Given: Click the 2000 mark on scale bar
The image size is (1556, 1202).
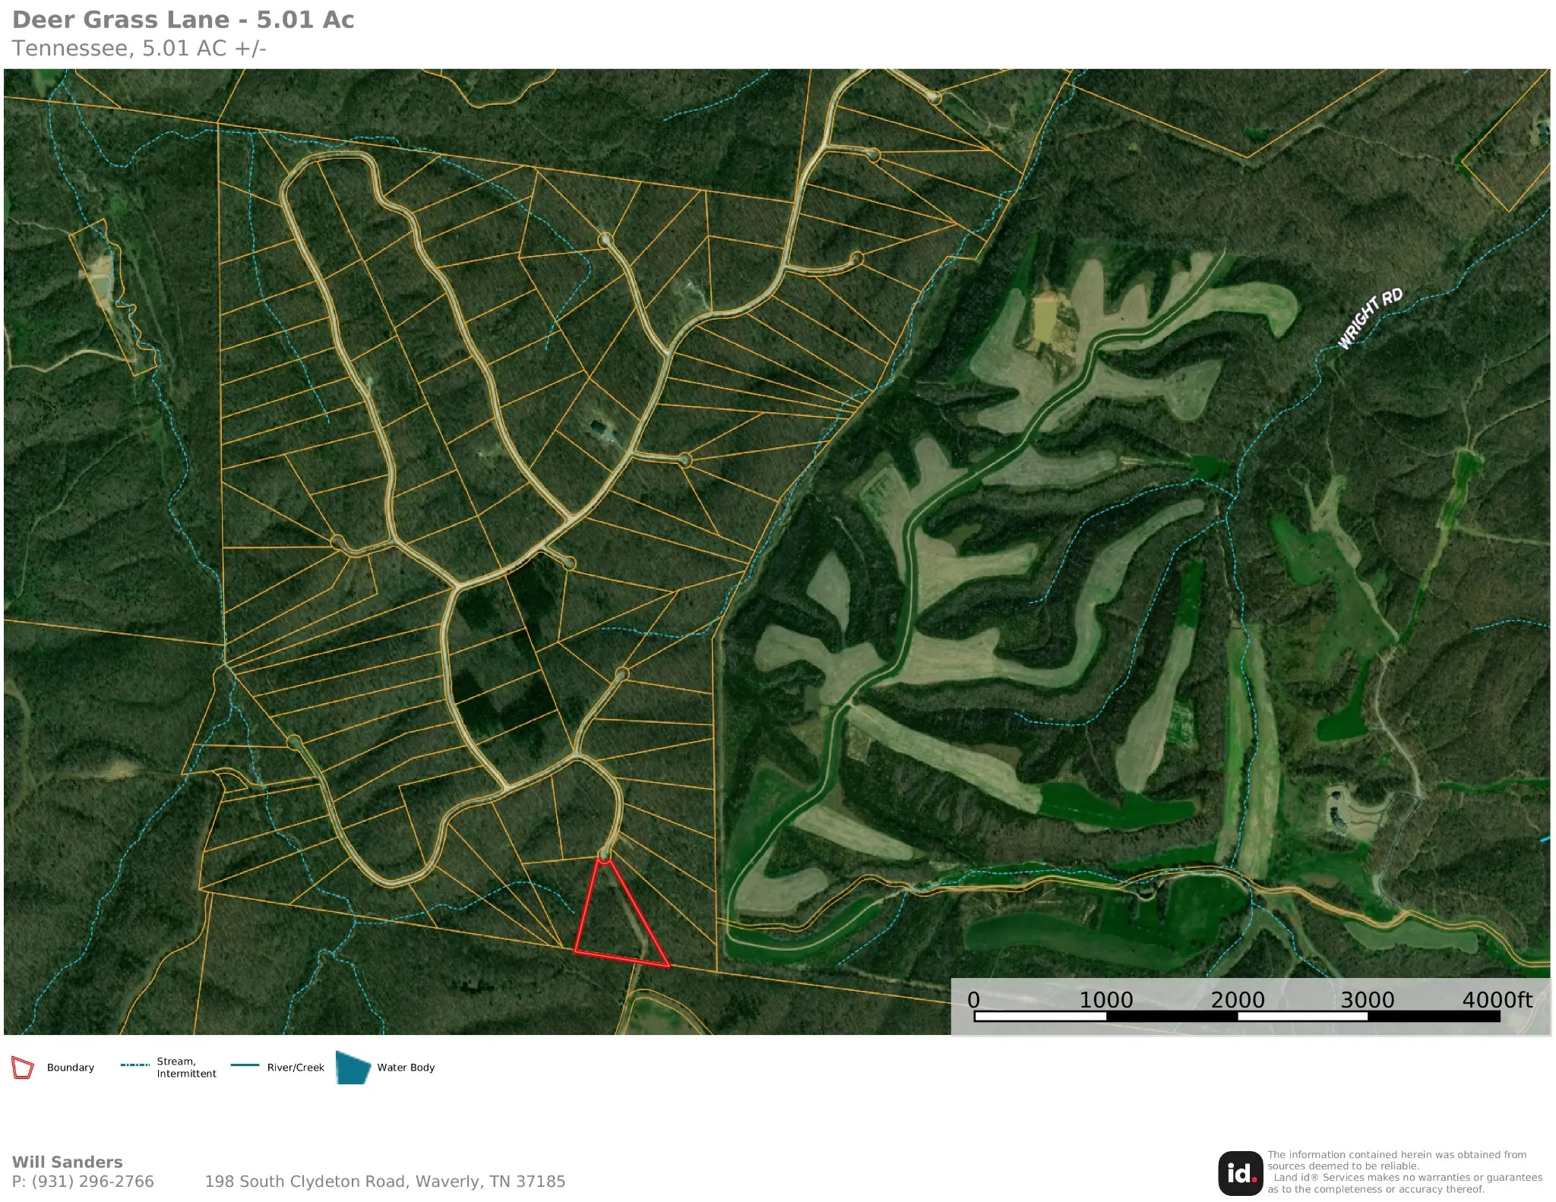Looking at the screenshot, I should pyautogui.click(x=1238, y=999).
